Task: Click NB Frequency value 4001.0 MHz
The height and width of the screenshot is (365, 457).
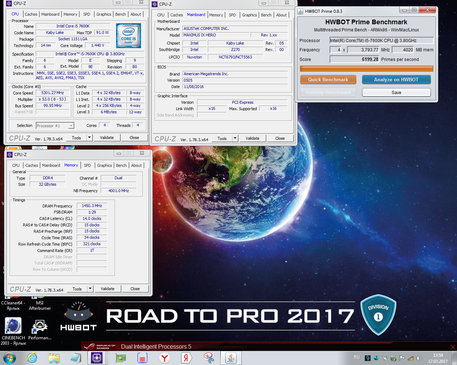Action: pos(119,191)
